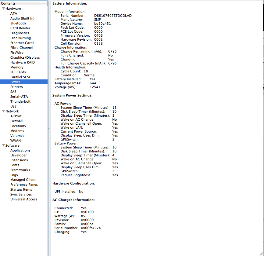Select Disc Burning entry
Screen dimensions: 264x256
click(x=20, y=38)
